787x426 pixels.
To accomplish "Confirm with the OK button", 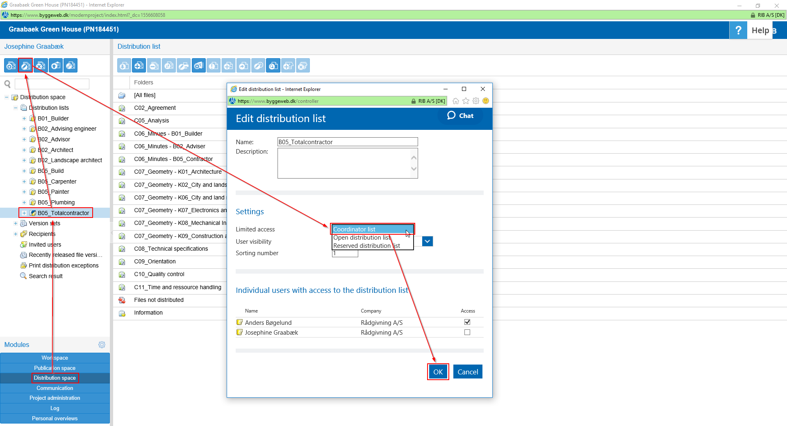I will click(438, 372).
